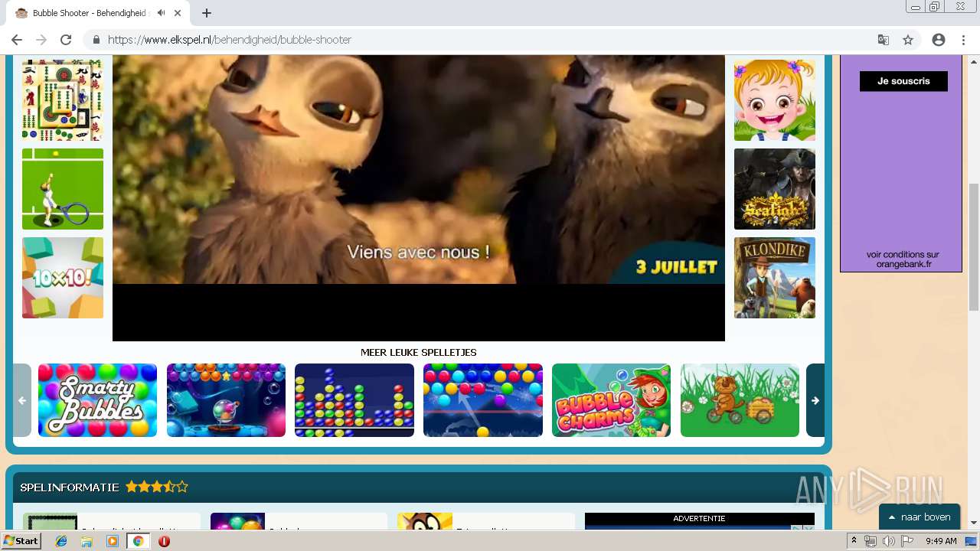Click the naar boven button

click(920, 517)
